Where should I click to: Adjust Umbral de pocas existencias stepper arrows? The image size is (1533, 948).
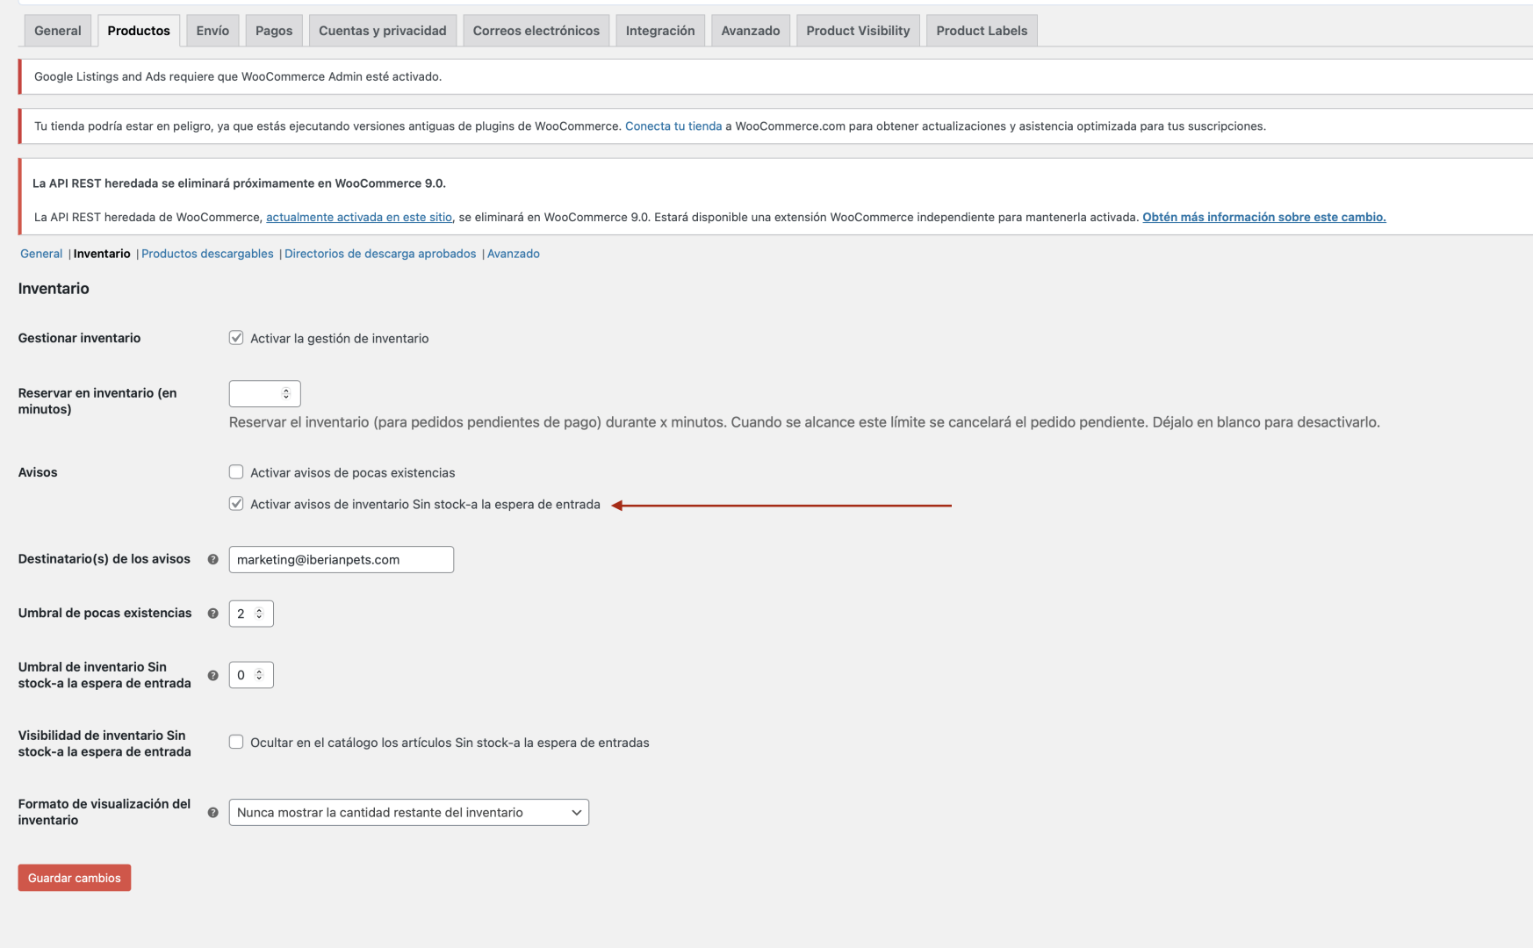pyautogui.click(x=259, y=614)
